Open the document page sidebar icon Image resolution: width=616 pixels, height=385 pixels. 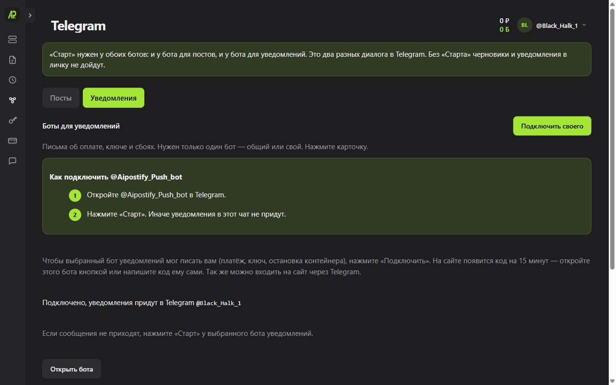point(13,60)
